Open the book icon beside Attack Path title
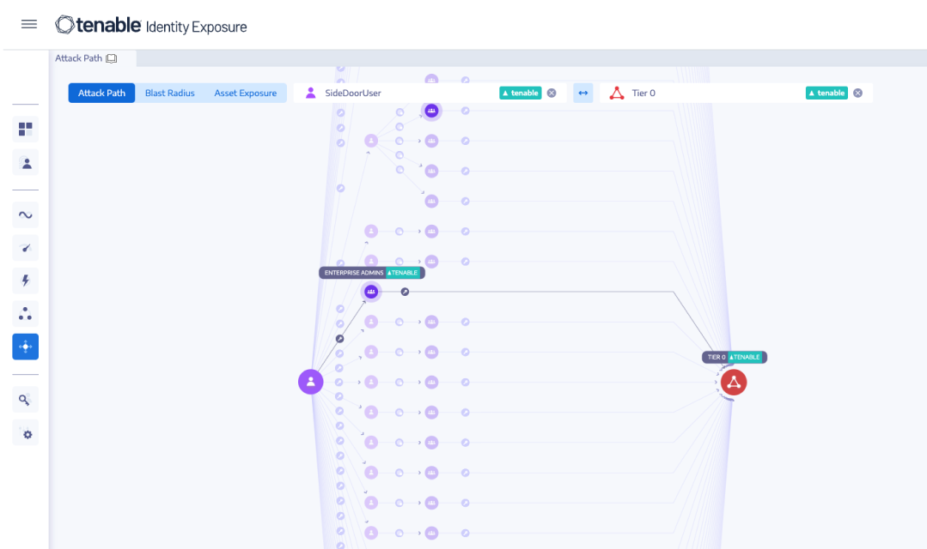 pyautogui.click(x=111, y=58)
